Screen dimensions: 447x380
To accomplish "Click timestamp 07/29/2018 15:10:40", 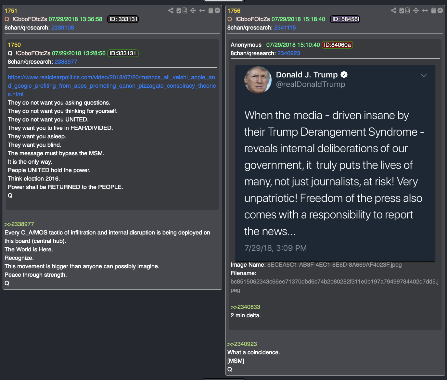I will coord(293,45).
